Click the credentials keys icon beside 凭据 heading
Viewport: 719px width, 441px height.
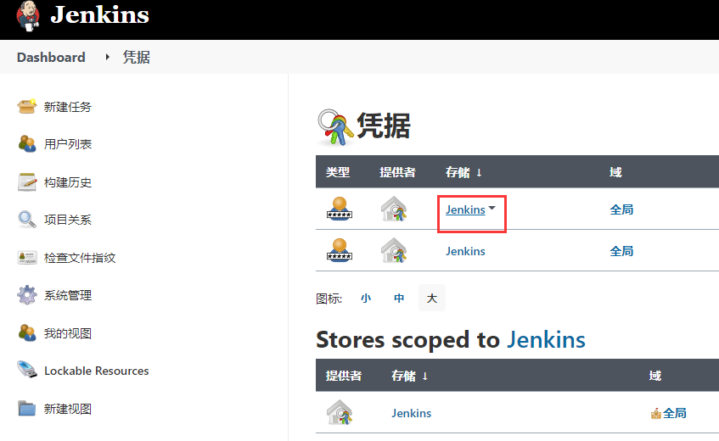click(x=335, y=127)
